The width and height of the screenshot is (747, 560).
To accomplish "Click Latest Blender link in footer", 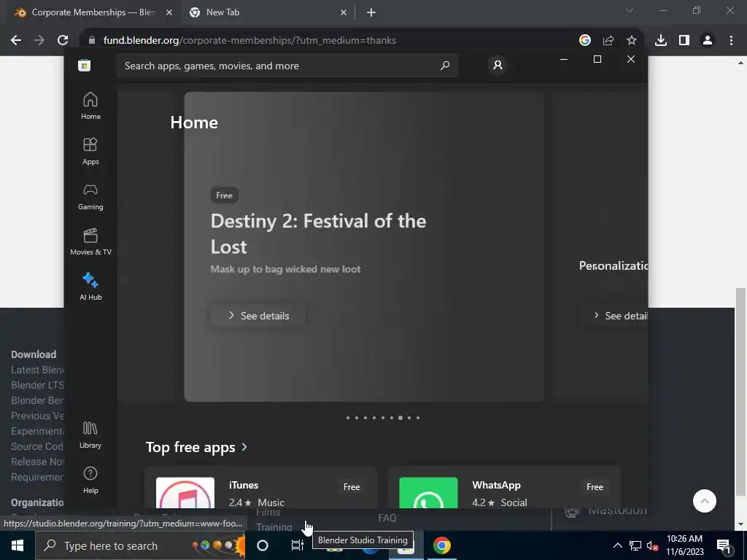I will [x=37, y=370].
